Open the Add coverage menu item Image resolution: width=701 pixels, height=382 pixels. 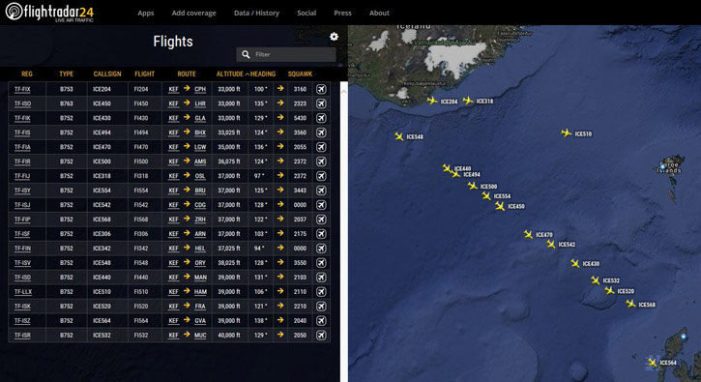coord(194,13)
